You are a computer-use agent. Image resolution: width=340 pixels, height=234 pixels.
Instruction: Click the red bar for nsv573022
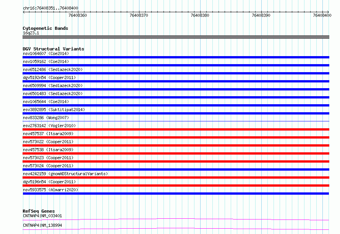click(176, 145)
